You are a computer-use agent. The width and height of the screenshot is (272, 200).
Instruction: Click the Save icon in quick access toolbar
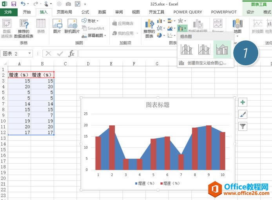(x=14, y=4)
